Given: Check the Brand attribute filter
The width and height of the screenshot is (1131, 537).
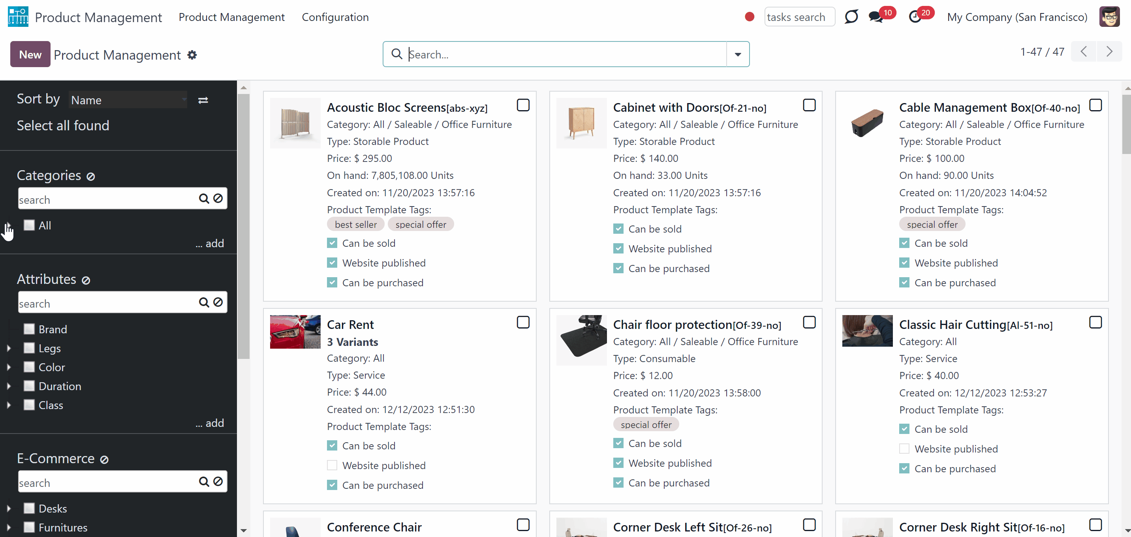Looking at the screenshot, I should tap(29, 329).
